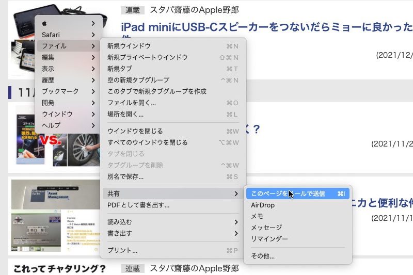Choose AirDrop in the share submenu
This screenshot has height=275, width=413.
point(298,205)
